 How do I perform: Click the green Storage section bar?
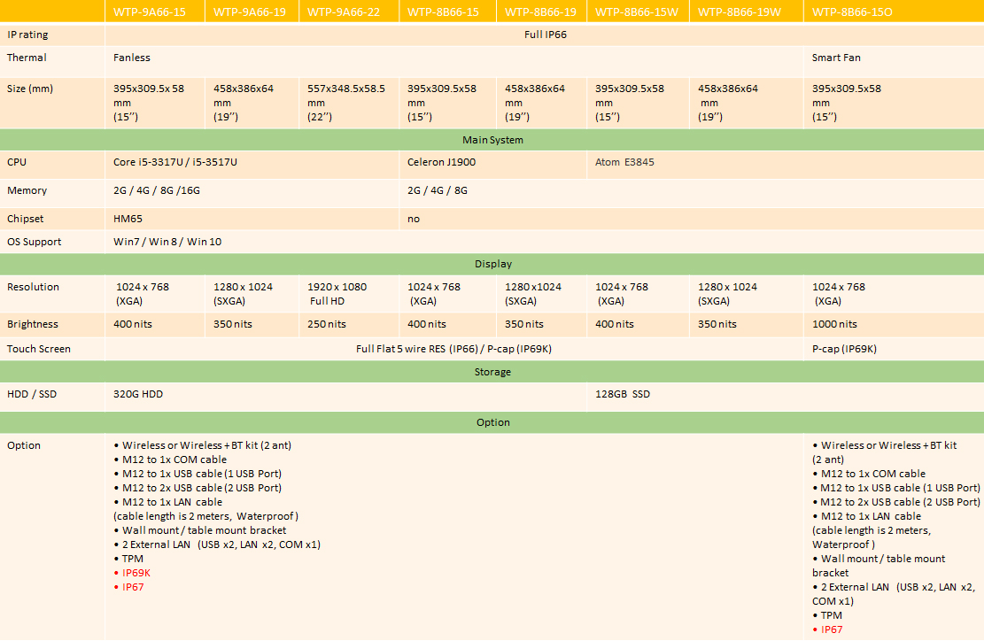[x=492, y=372]
